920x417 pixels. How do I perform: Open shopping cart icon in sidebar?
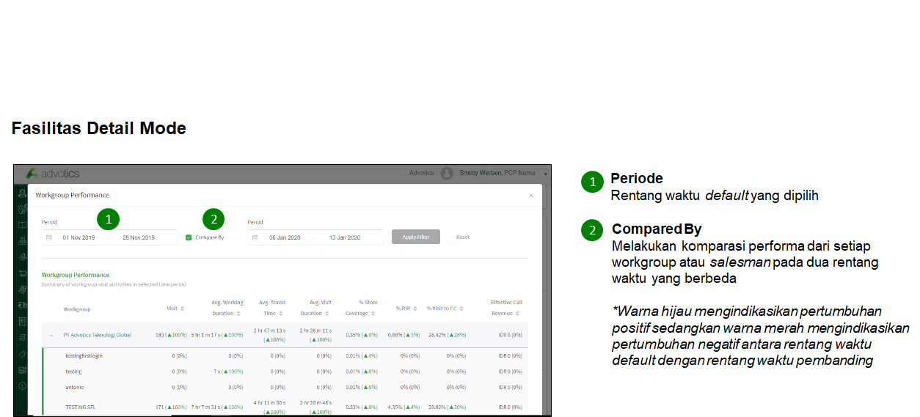22,274
